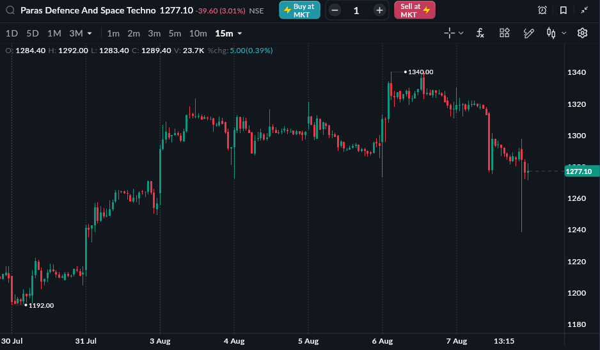600x350 pixels.
Task: Open the indicators fx menu
Action: coord(480,33)
